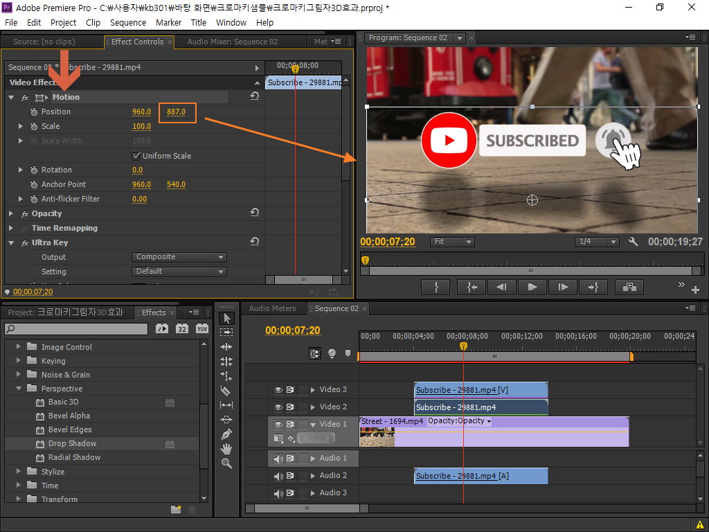Filter accelerated effects
Image resolution: width=709 pixels, height=532 pixels.
[x=162, y=329]
